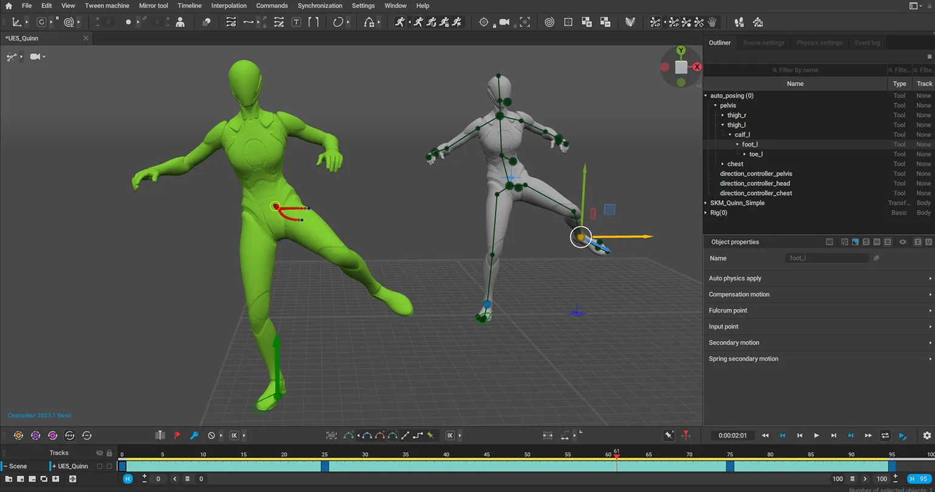This screenshot has height=492, width=935.
Task: Click the open hand icon in the toolbar
Action: [x=712, y=22]
